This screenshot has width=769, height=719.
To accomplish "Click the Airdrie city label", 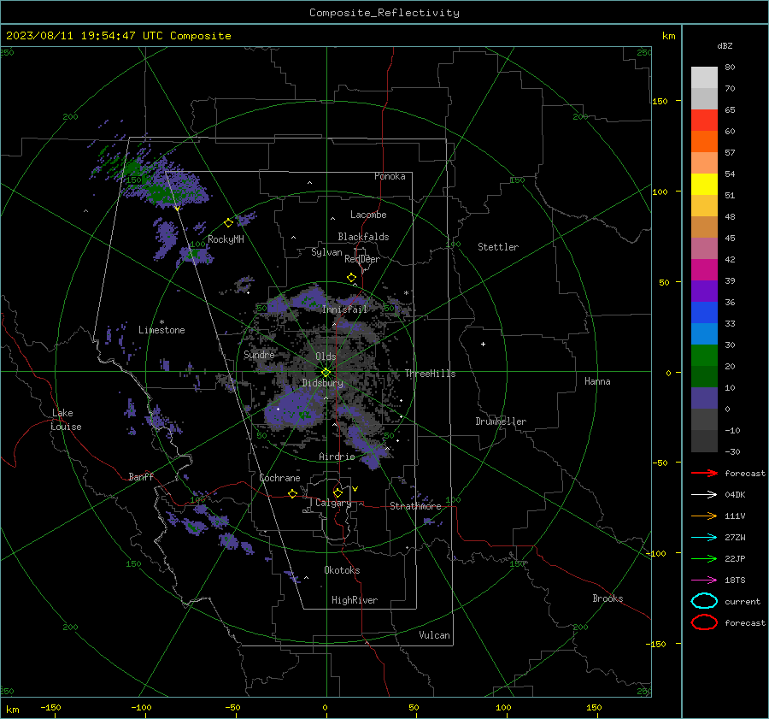I will coord(337,457).
